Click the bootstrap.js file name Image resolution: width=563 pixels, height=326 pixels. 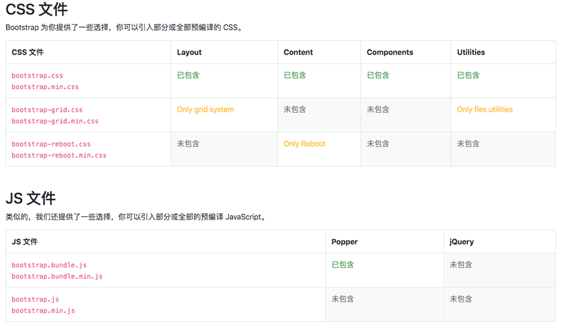(35, 300)
